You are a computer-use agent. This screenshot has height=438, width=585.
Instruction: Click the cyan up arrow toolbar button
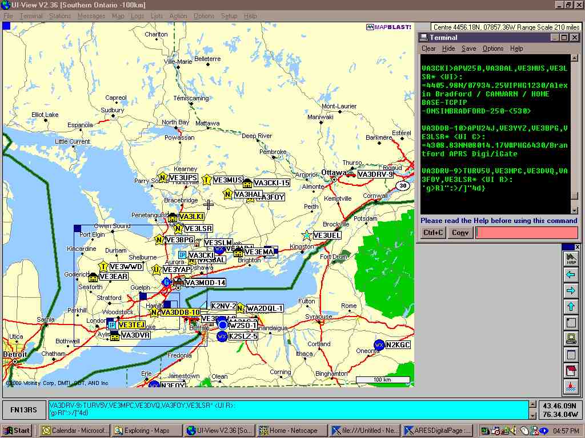point(571,306)
